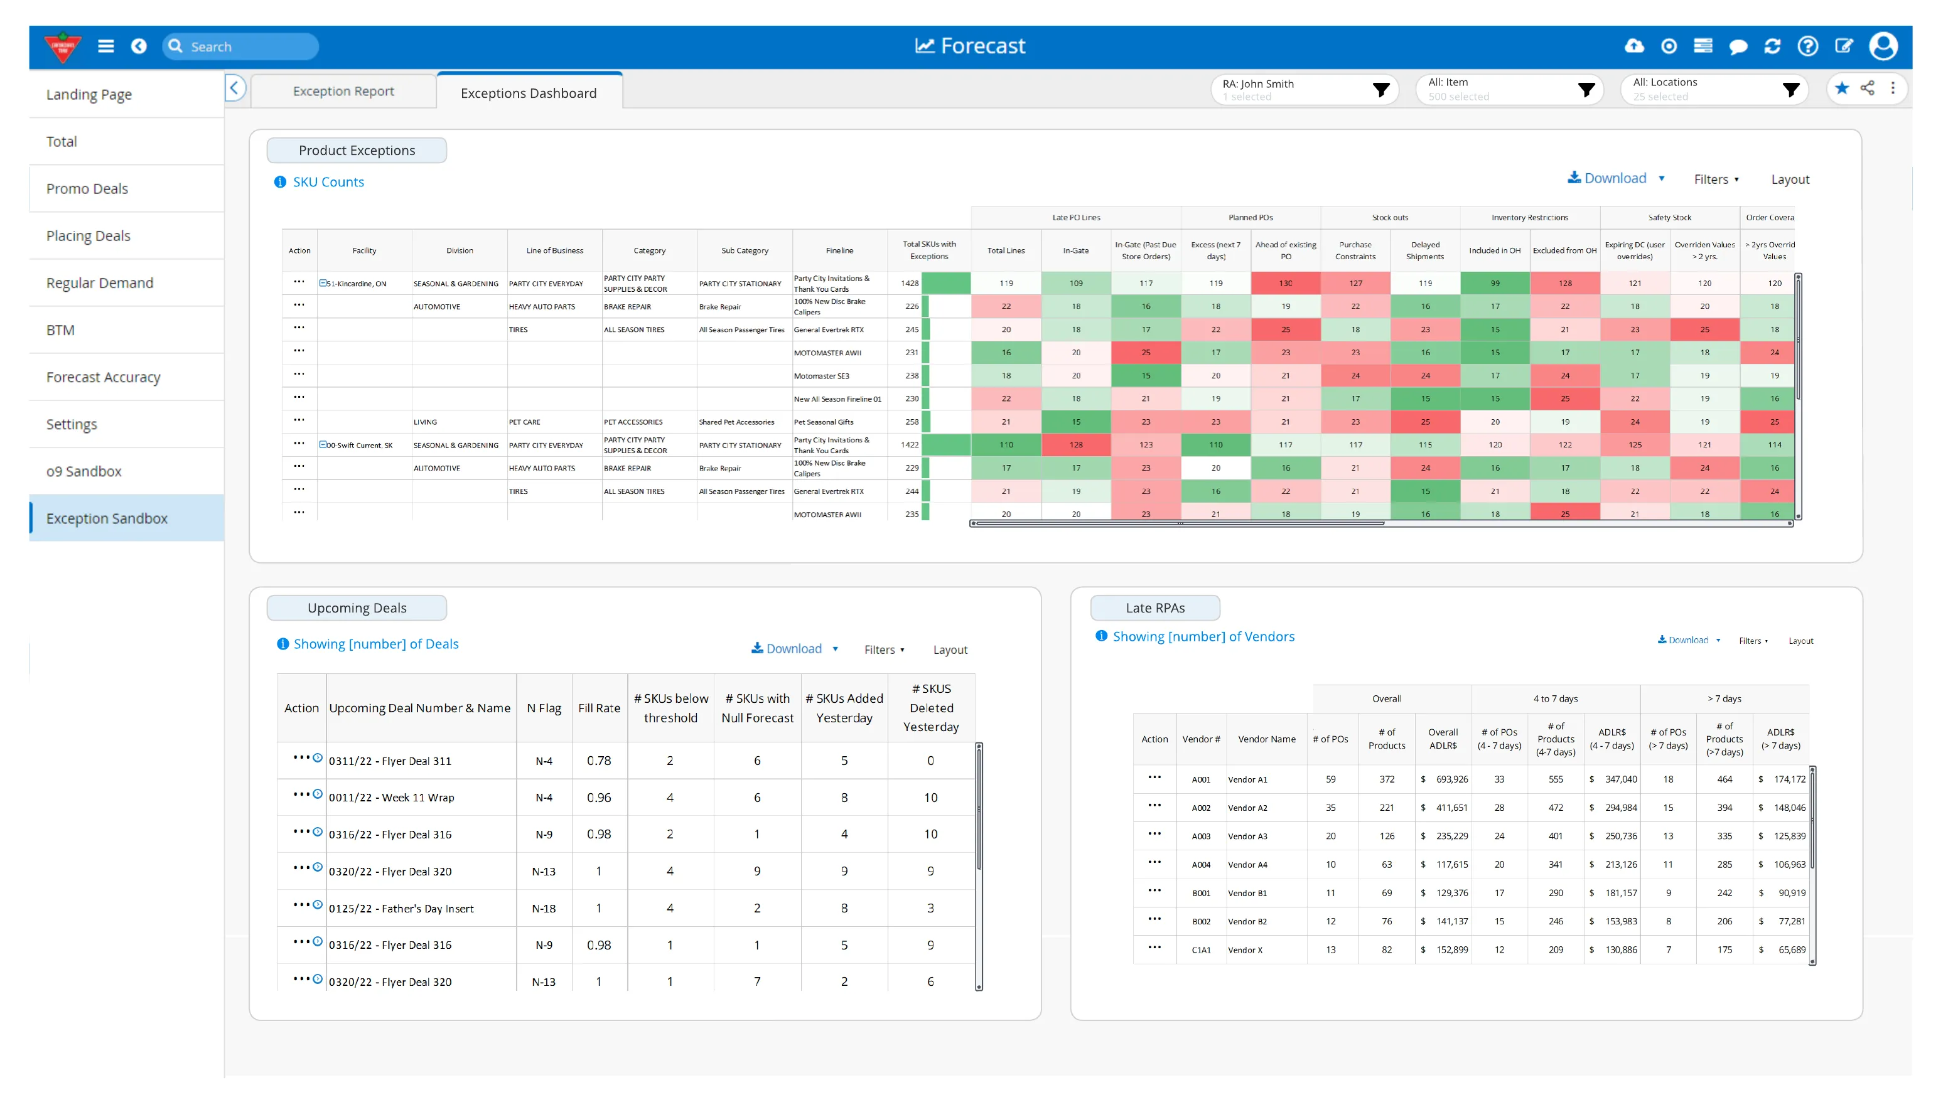Image resolution: width=1953 pixels, height=1112 pixels.
Task: Click the cloud upload icon
Action: click(x=1633, y=46)
